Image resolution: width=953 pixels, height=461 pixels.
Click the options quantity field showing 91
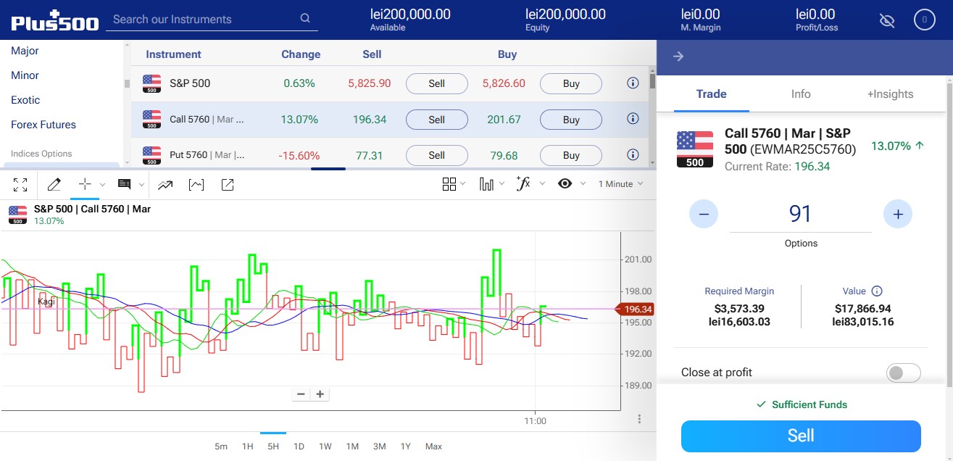click(800, 214)
